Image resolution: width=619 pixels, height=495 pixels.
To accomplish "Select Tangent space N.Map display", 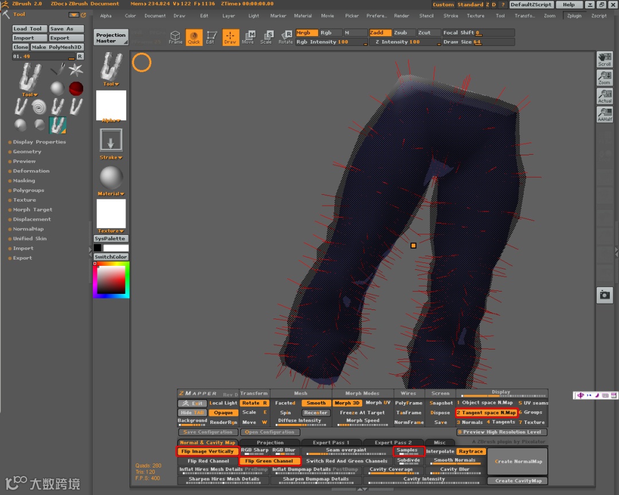I will 487,412.
